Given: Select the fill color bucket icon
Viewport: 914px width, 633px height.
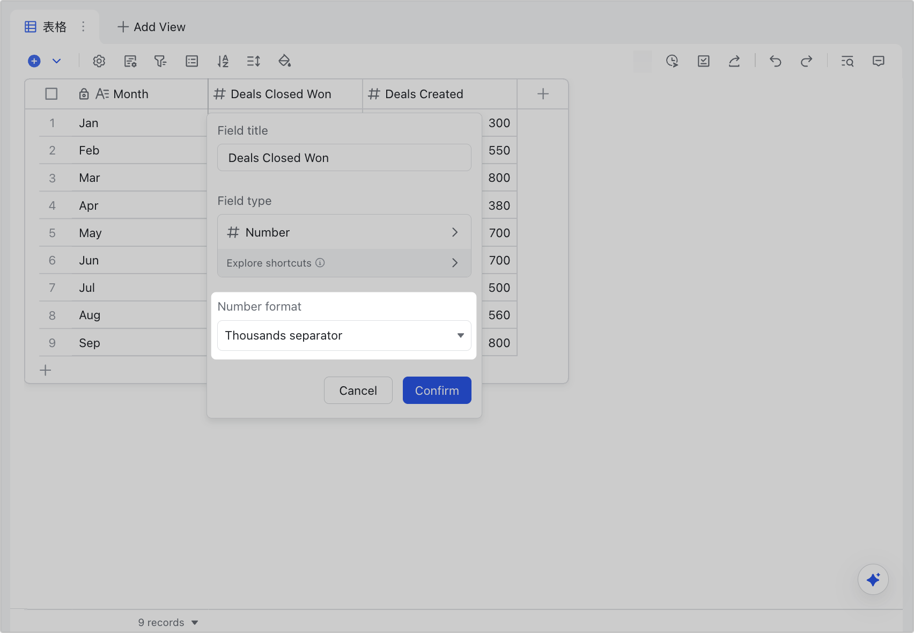Looking at the screenshot, I should 285,61.
